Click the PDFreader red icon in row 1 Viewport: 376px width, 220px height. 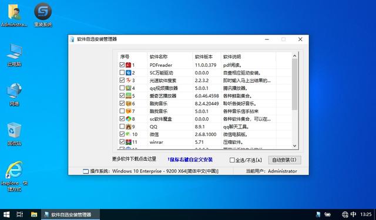pyautogui.click(x=129, y=65)
